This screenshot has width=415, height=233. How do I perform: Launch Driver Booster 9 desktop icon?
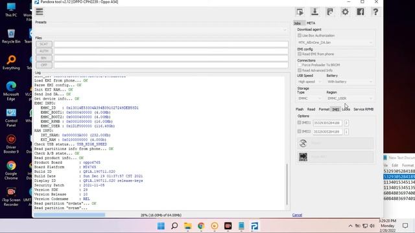[x=11, y=144]
